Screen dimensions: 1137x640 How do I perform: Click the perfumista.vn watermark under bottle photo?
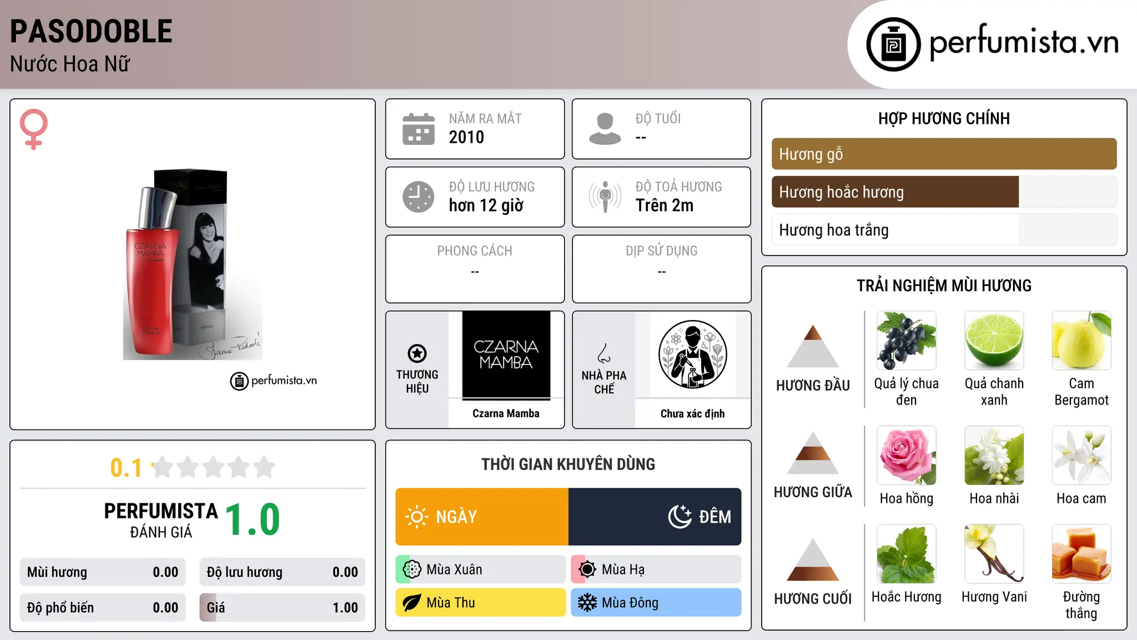(x=274, y=381)
